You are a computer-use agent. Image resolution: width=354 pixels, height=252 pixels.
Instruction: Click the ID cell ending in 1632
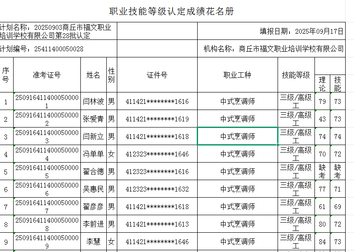pyautogui.click(x=157, y=189)
